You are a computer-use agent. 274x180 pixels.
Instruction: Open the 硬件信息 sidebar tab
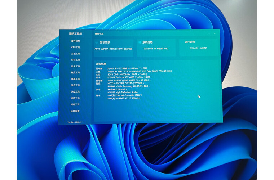point(75,41)
